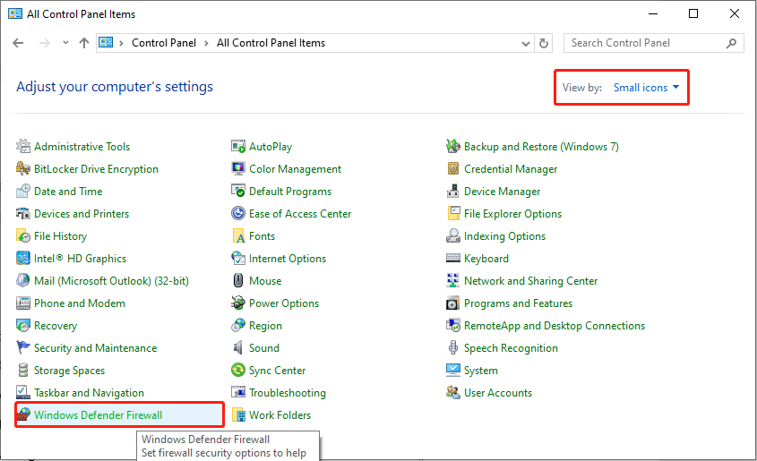This screenshot has height=461, width=757.
Task: Click the Devices and Printers icon
Action: point(23,213)
